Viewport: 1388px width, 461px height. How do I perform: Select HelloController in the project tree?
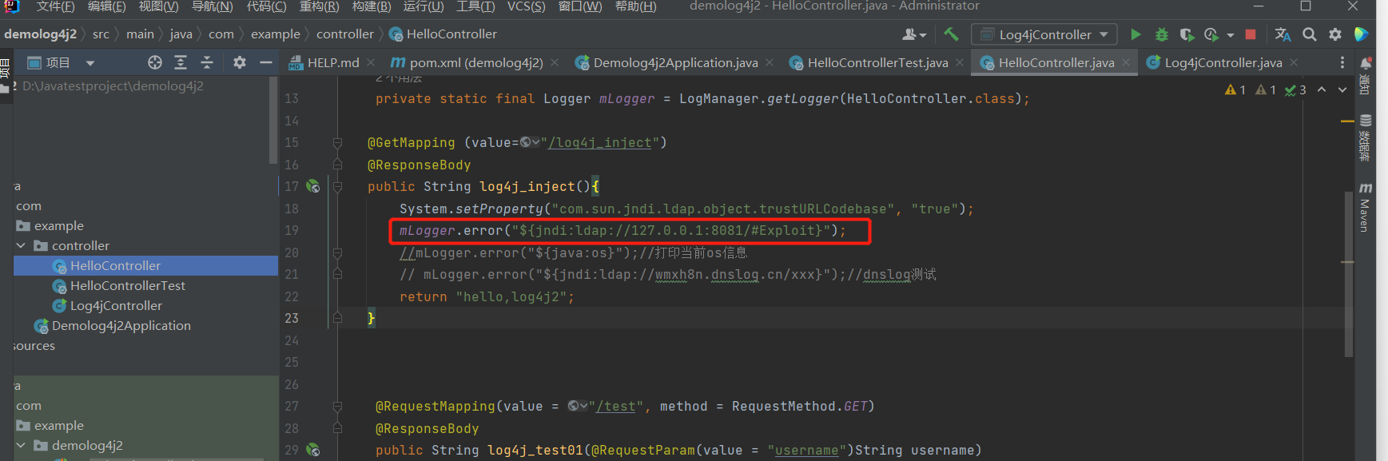(x=115, y=266)
